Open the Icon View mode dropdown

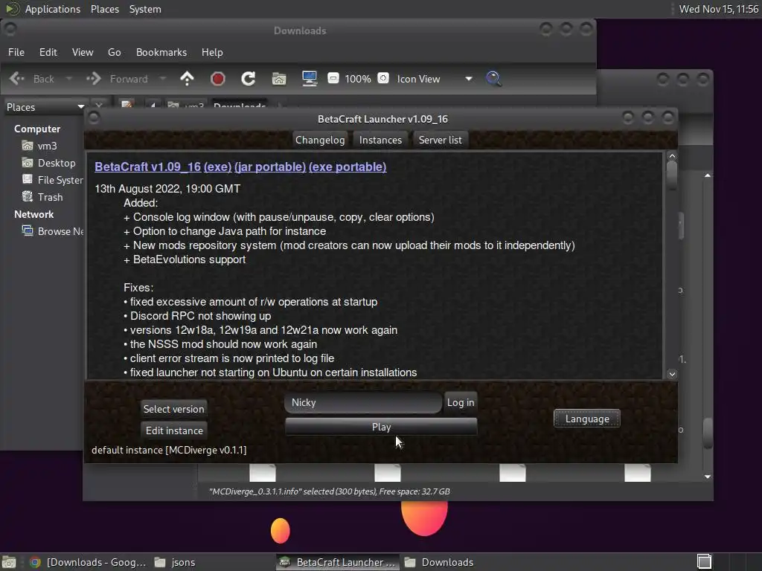pos(435,79)
